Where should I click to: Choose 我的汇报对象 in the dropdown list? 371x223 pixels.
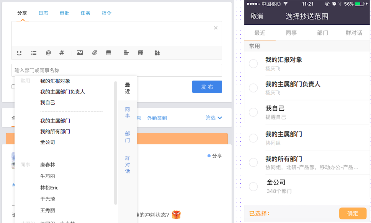pyautogui.click(x=55, y=81)
